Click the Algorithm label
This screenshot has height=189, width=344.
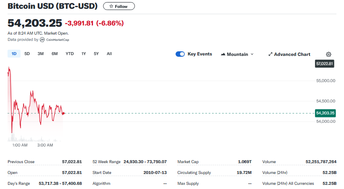point(101,183)
